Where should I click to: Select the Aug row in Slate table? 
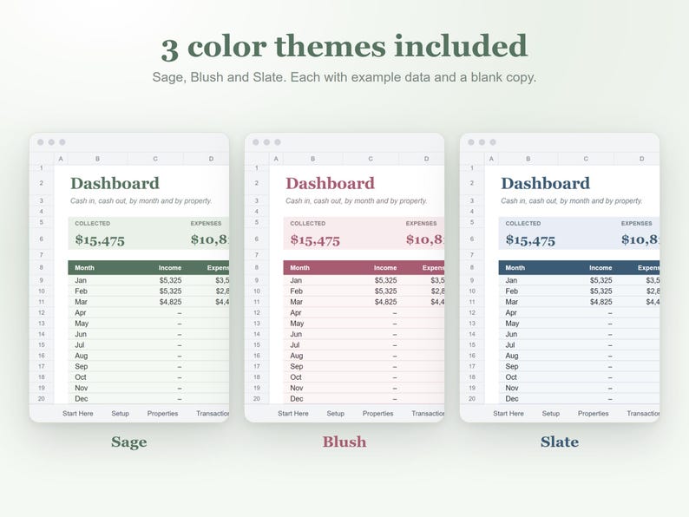coord(579,356)
